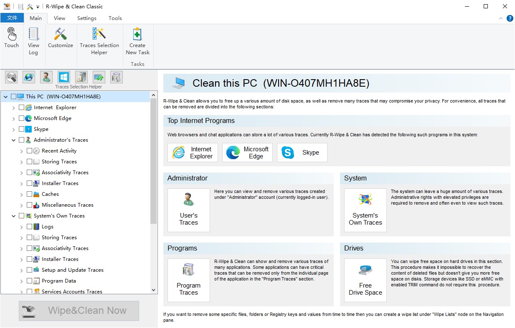Screen dimensions: 515x328
Task: Open the Customize tool
Action: coord(60,40)
